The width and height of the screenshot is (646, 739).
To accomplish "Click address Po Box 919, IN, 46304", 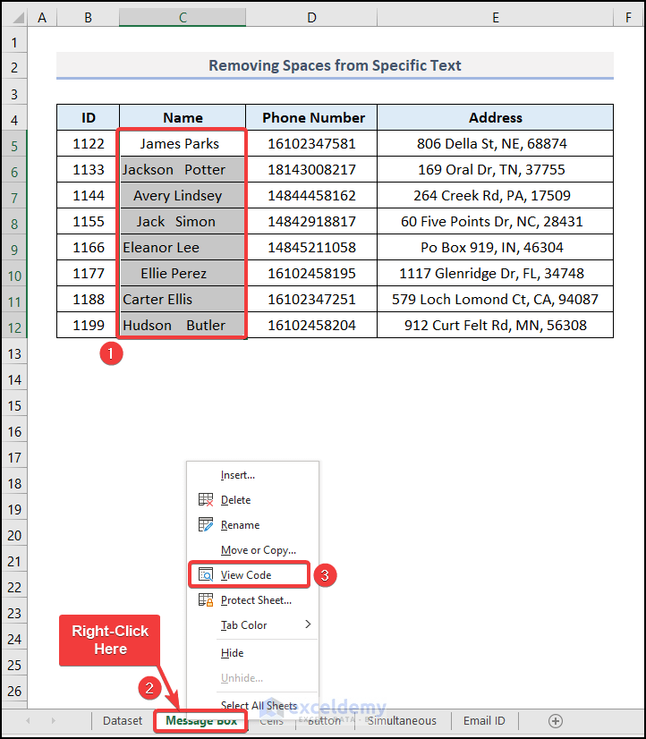I will tap(495, 247).
